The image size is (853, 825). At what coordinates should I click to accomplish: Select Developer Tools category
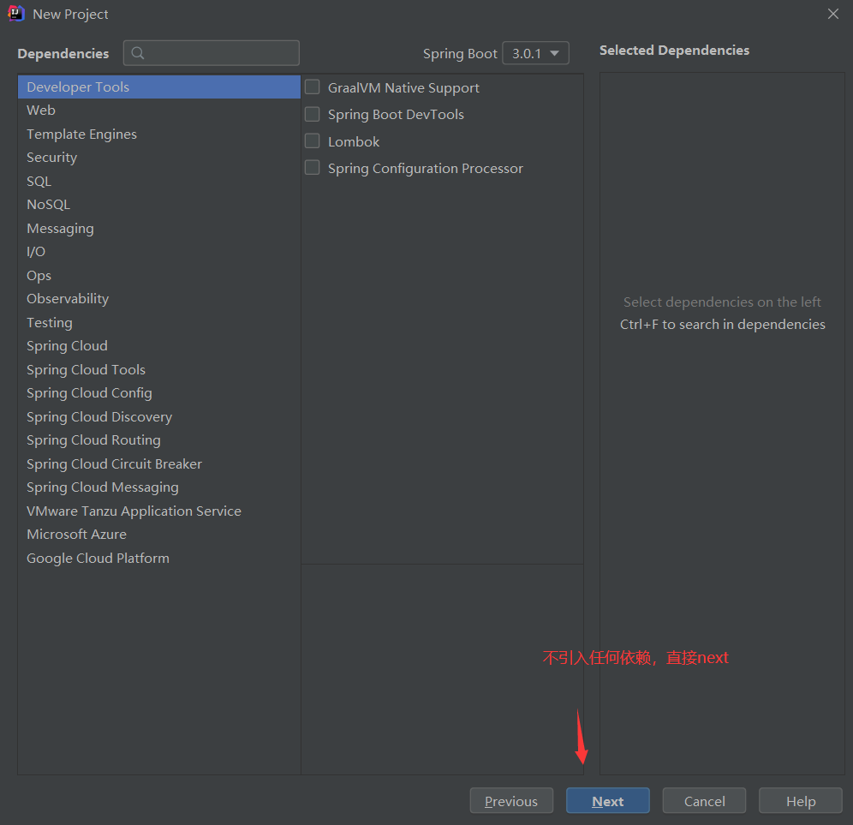(x=158, y=87)
